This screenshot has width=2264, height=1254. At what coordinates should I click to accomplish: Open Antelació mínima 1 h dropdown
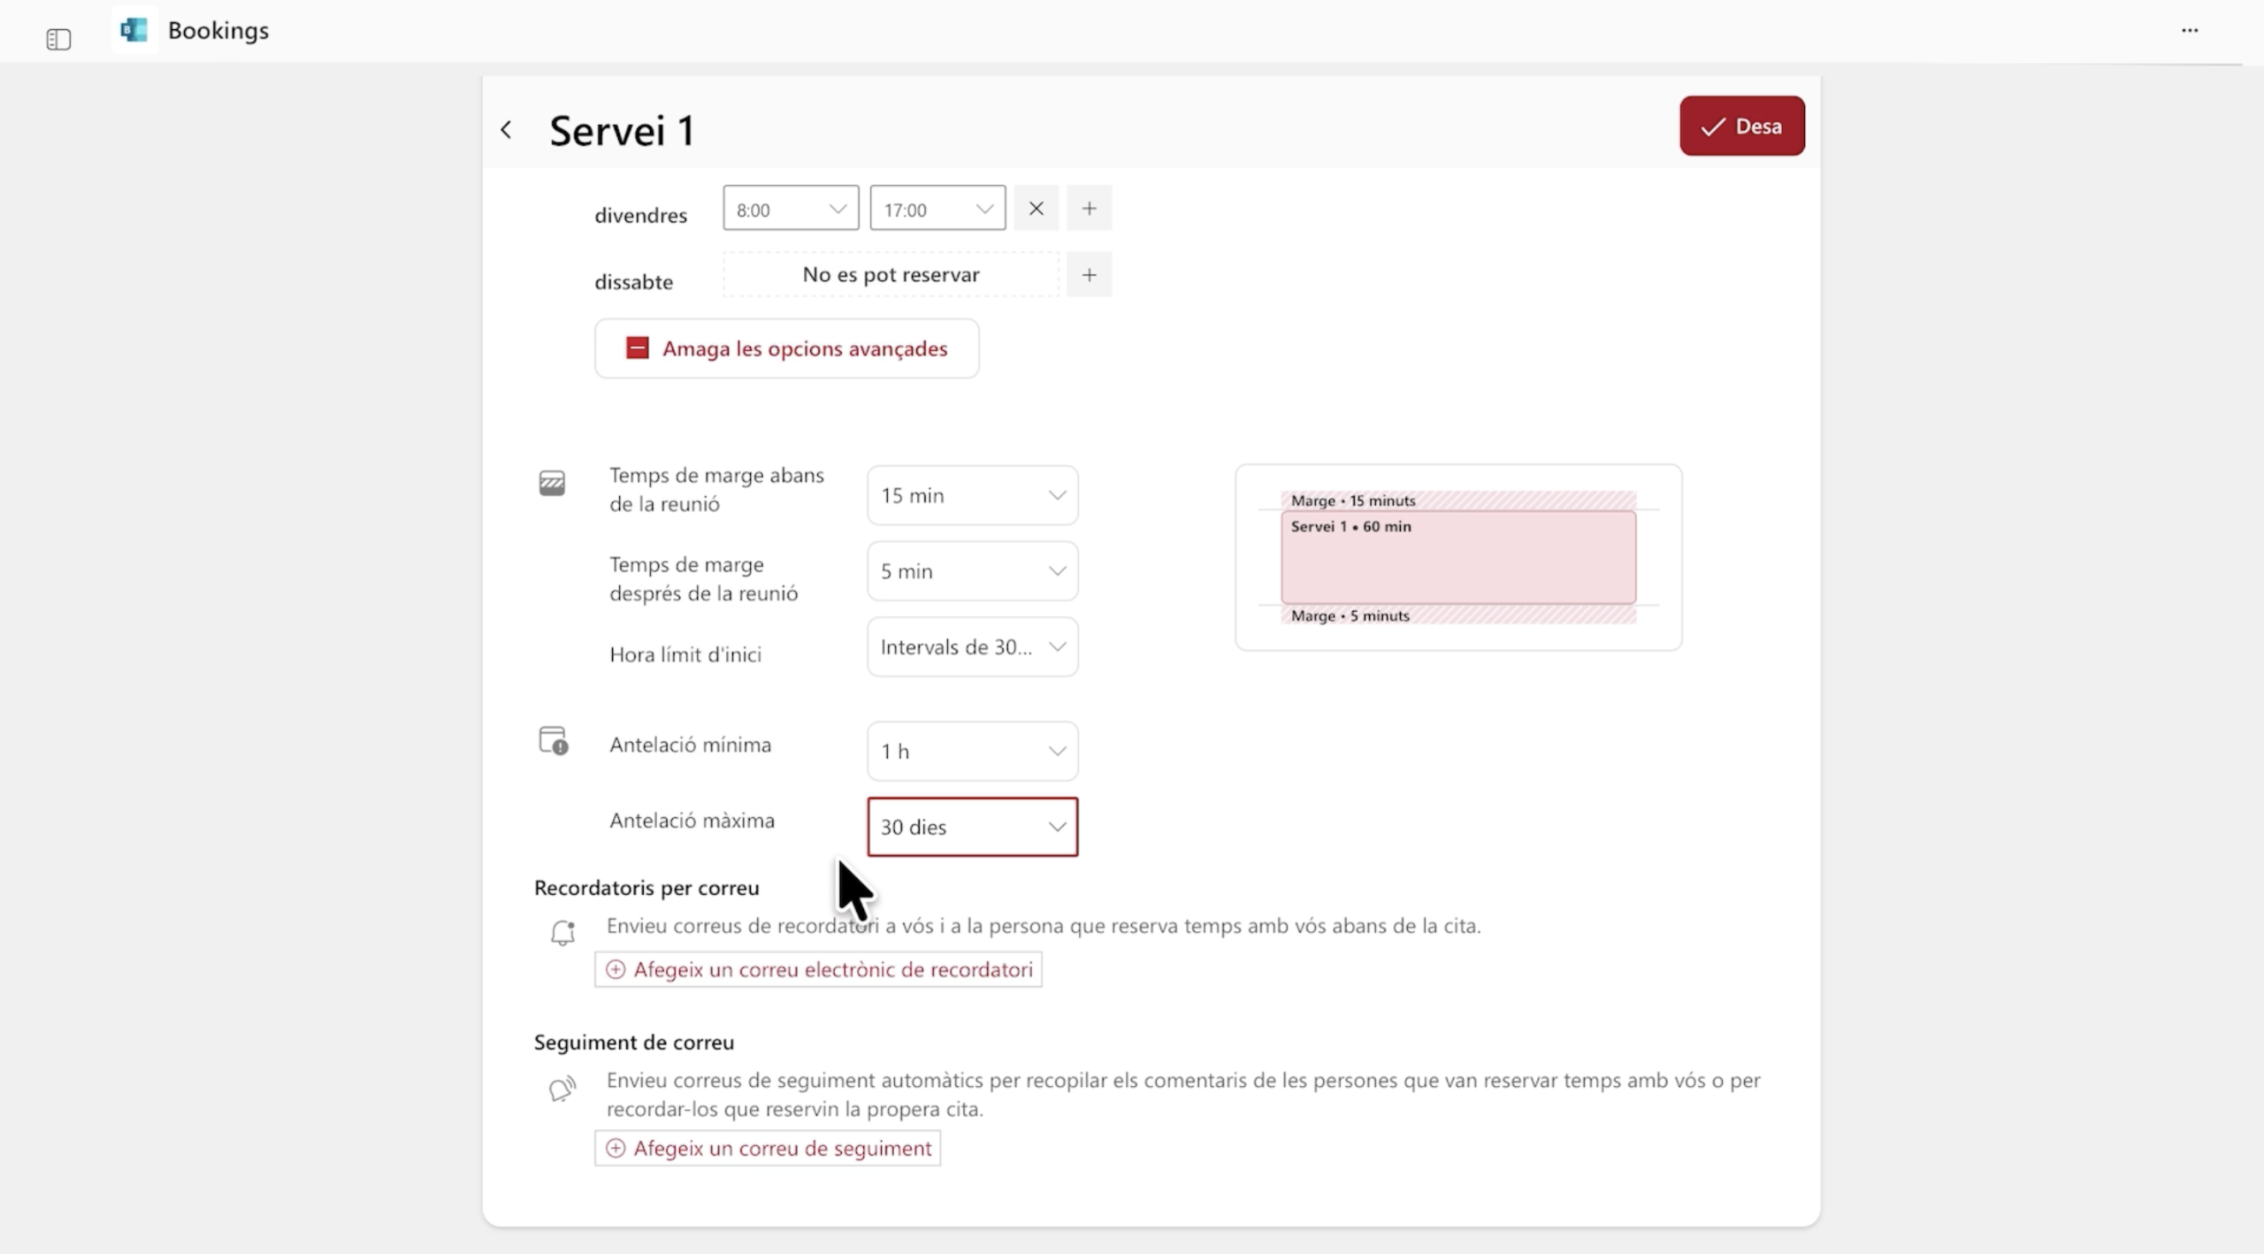pyautogui.click(x=972, y=752)
